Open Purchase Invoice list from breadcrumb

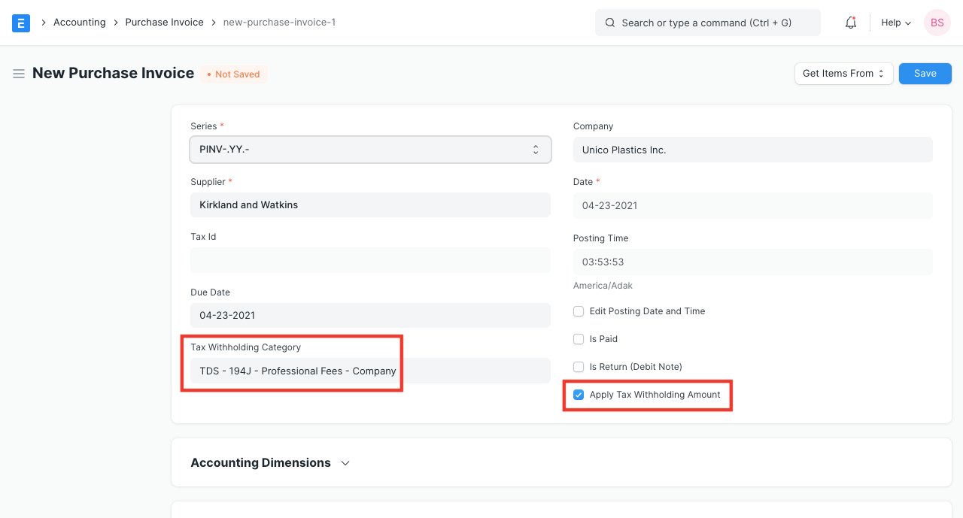pyautogui.click(x=164, y=22)
